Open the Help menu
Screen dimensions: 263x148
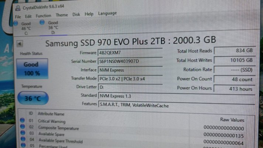[x=89, y=14]
